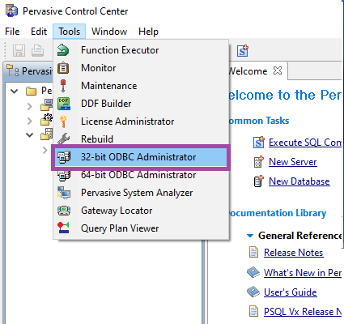Collapse the top Pe folder tree node
The height and width of the screenshot is (324, 344).
click(x=14, y=92)
